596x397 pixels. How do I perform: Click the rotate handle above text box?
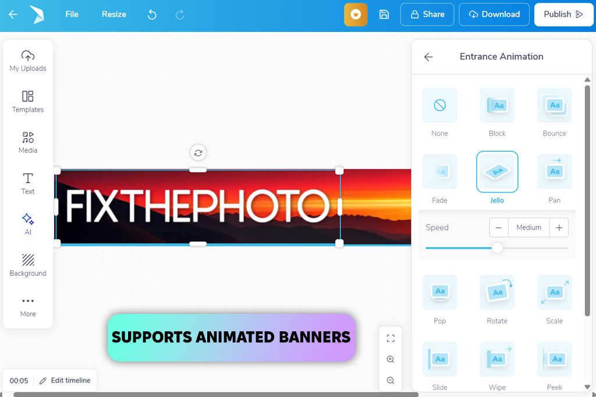coord(198,152)
